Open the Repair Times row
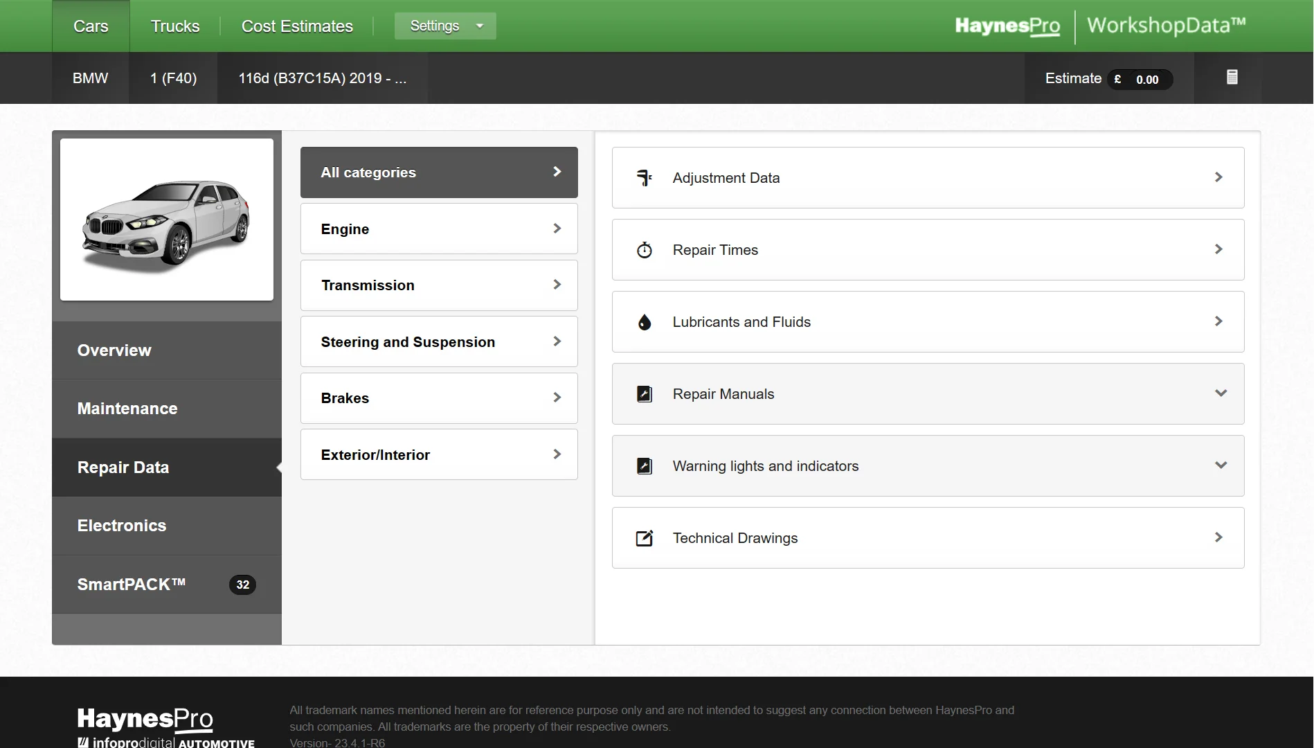Image resolution: width=1314 pixels, height=748 pixels. pos(928,250)
